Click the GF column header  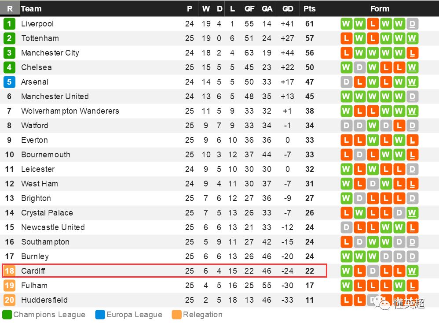(x=249, y=8)
